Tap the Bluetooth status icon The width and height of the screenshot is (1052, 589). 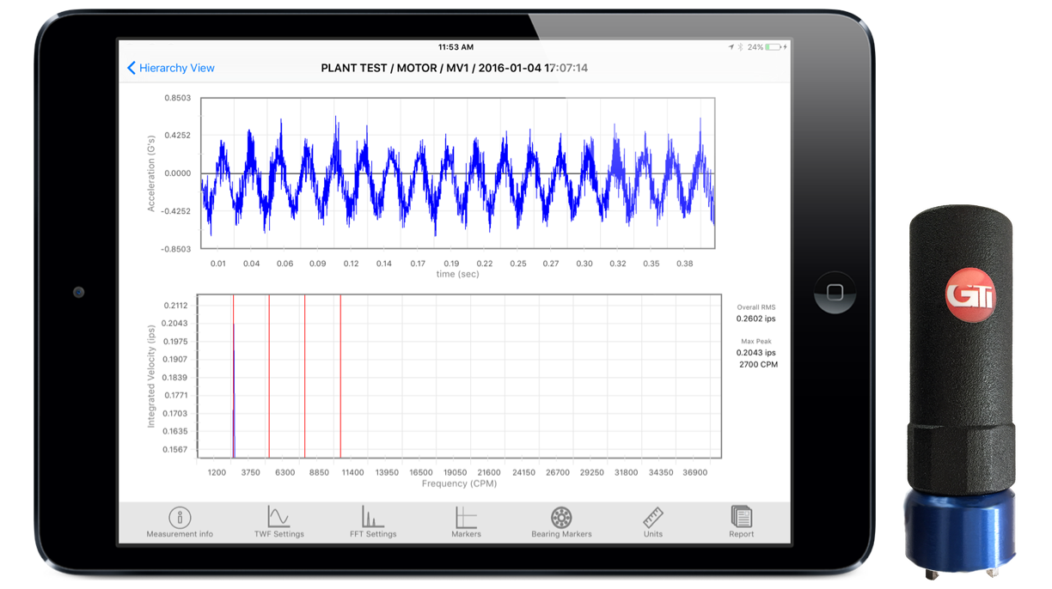tap(741, 47)
